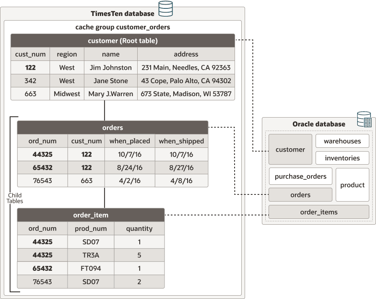Click when_shipped value 8/27/16
Screen dimensions: 376x299
pos(182,168)
